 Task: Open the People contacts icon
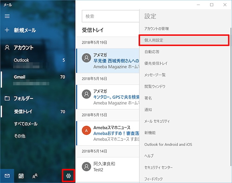[x=35, y=176]
